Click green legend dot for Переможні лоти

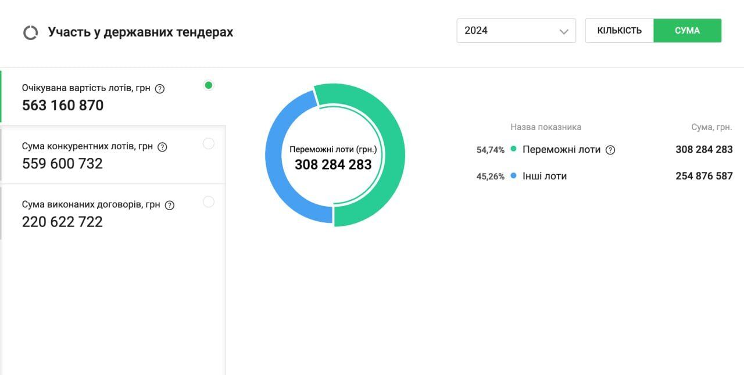coord(513,149)
